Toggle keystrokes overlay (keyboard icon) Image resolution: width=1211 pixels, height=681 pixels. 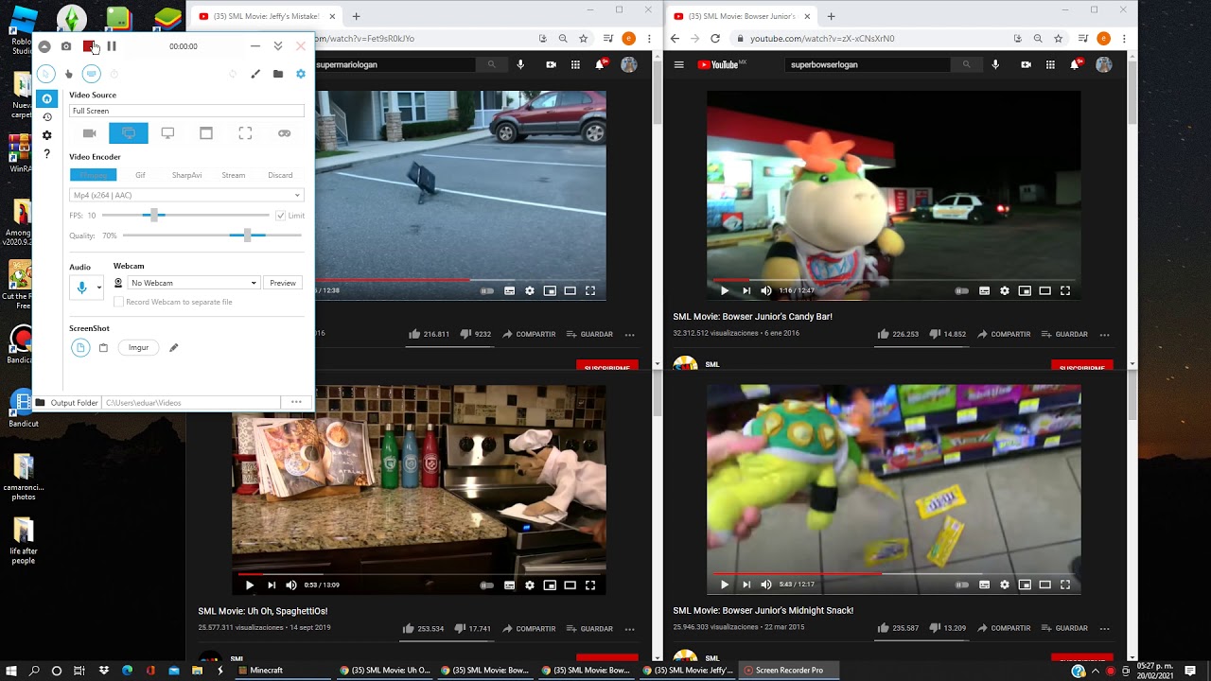coord(91,74)
